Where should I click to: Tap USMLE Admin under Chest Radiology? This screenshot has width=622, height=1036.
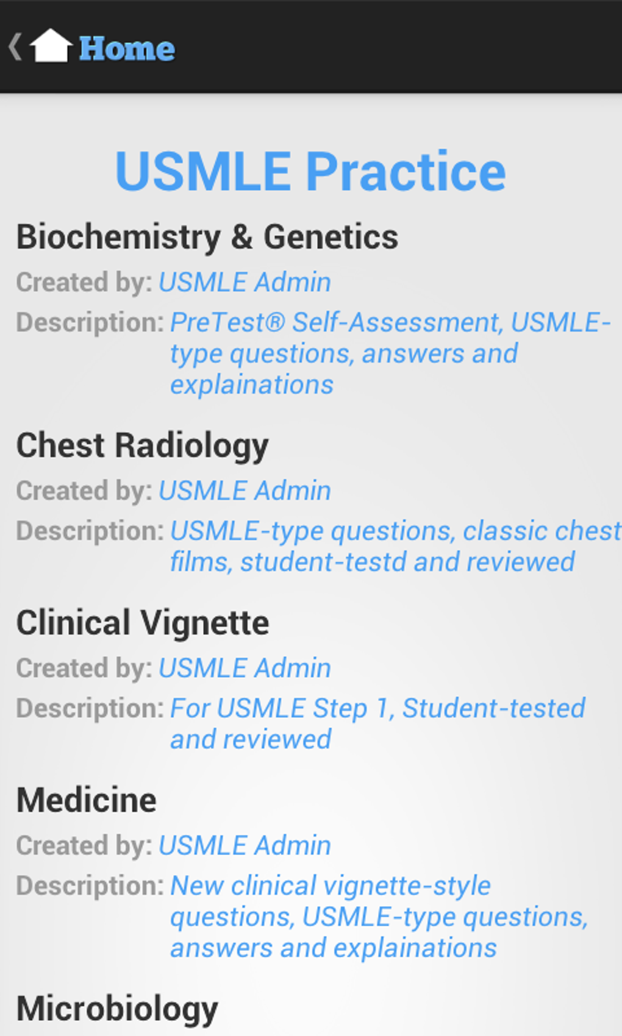(x=245, y=491)
